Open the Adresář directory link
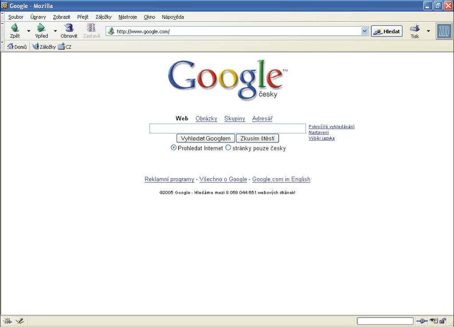This screenshot has width=454, height=327. coord(262,118)
